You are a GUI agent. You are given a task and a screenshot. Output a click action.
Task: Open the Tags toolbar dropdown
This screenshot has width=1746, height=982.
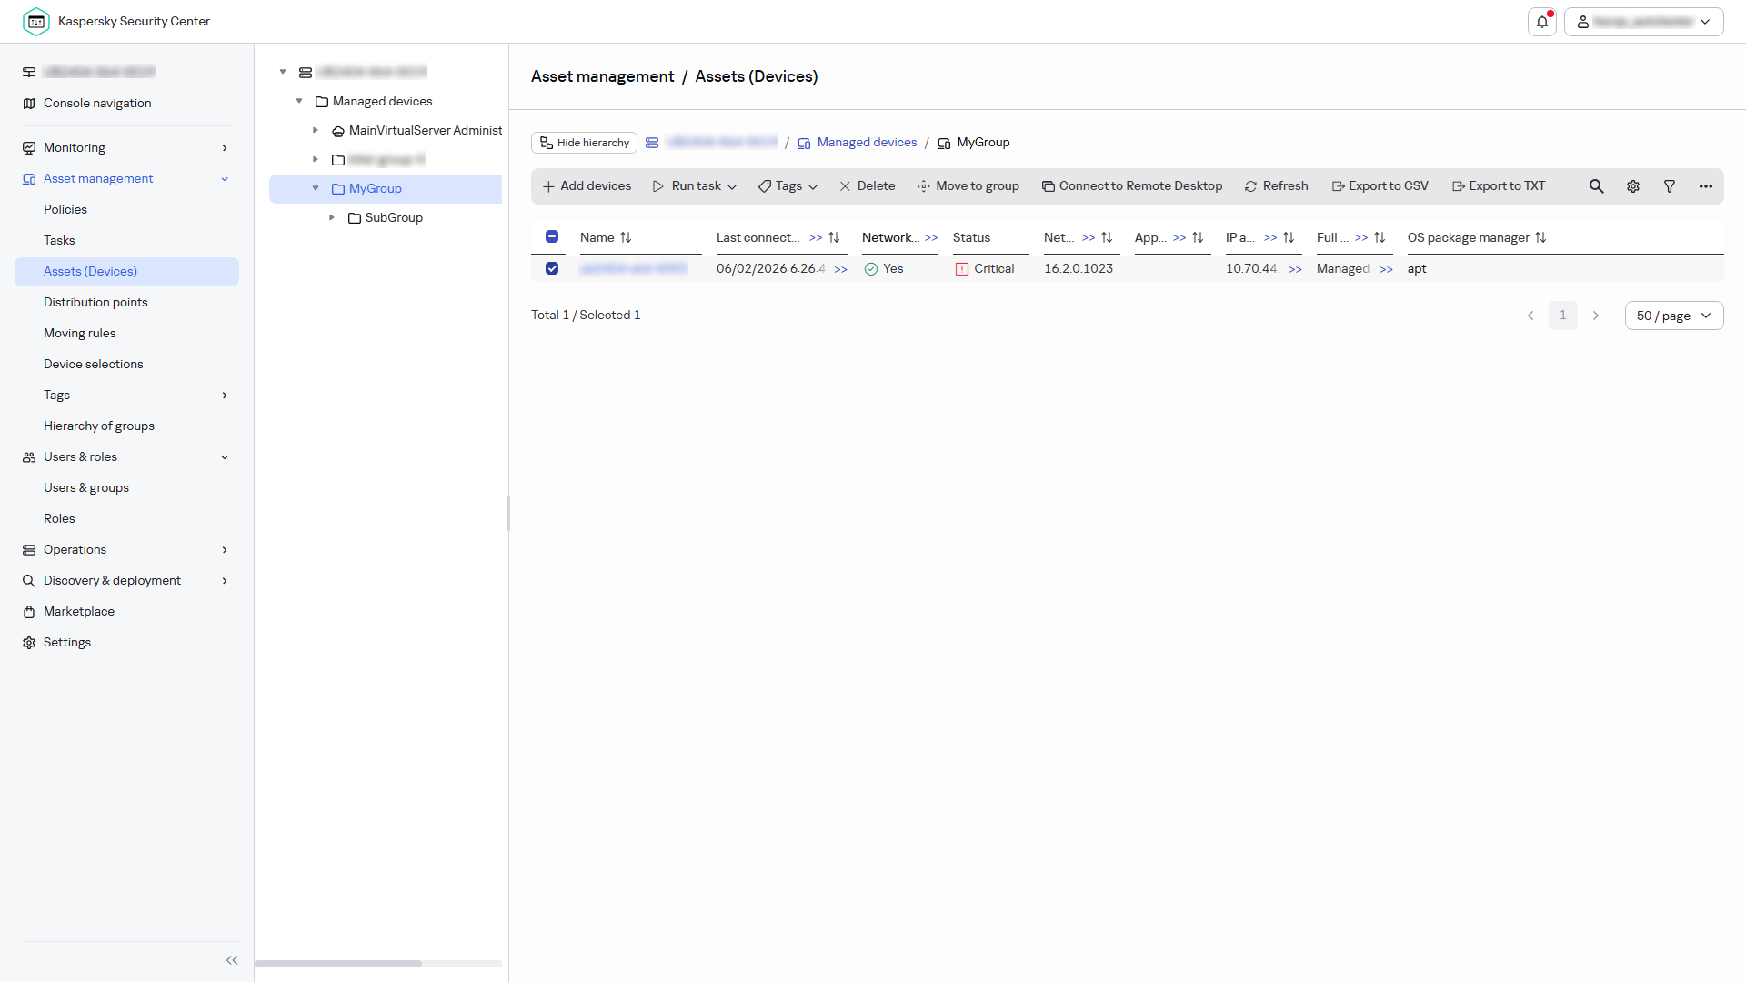(788, 186)
